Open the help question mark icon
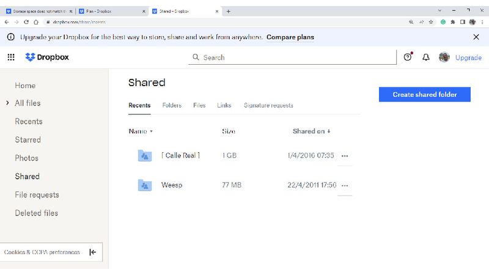 (408, 57)
